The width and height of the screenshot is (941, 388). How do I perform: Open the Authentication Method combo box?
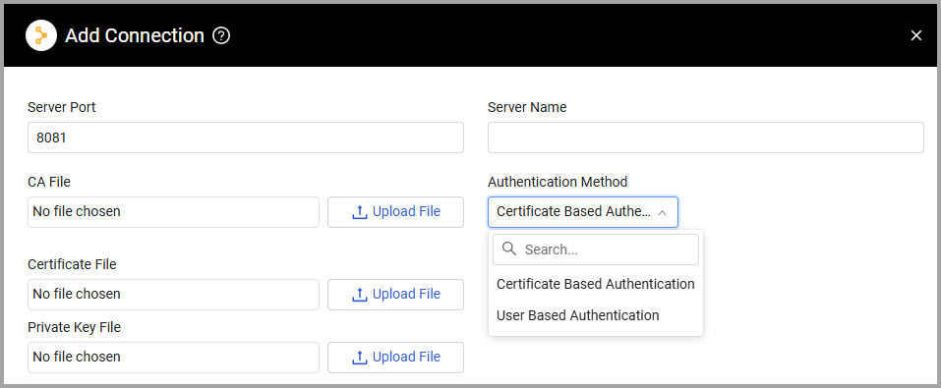583,212
